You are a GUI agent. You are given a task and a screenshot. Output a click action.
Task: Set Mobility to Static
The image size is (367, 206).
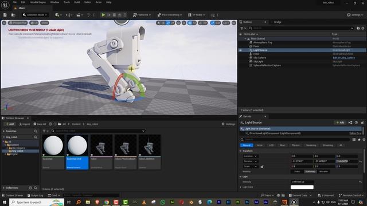297,172
